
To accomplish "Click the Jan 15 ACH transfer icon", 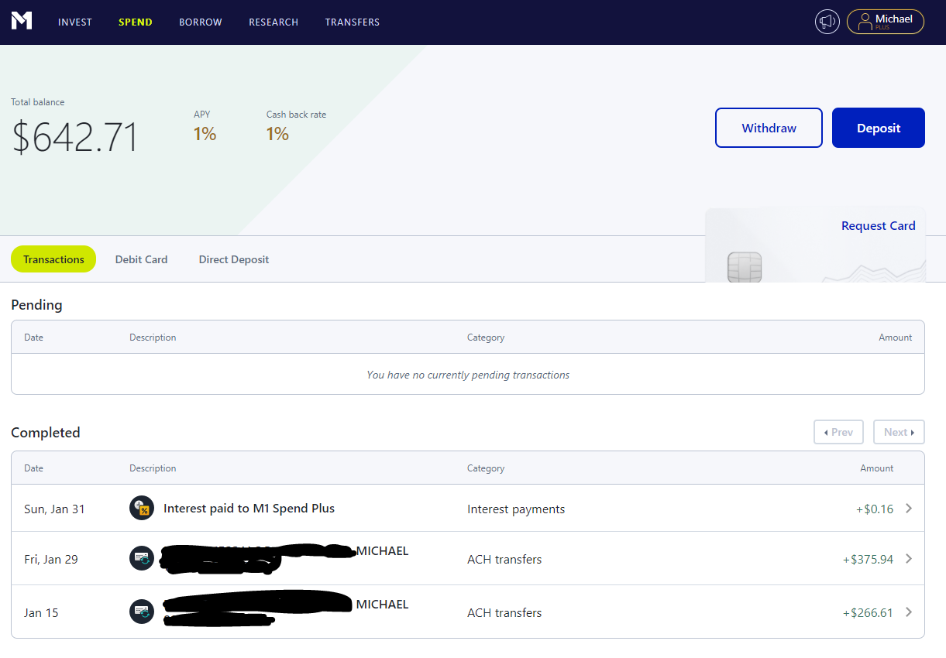I will click(x=142, y=612).
